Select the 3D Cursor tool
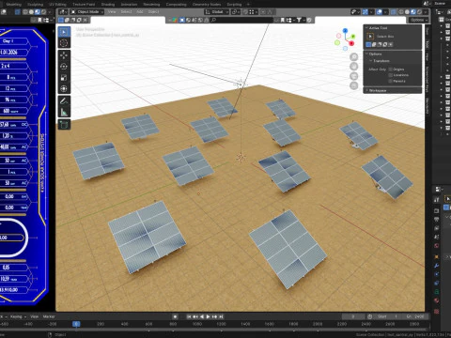The height and width of the screenshot is (338, 451). (x=64, y=43)
